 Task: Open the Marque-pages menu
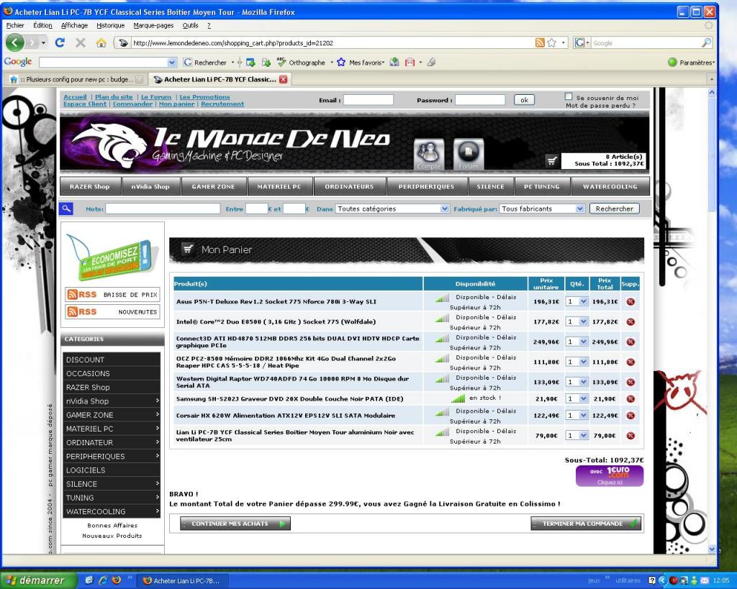point(153,25)
